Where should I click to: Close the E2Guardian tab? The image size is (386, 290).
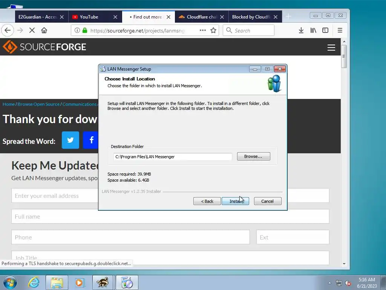coord(62,17)
